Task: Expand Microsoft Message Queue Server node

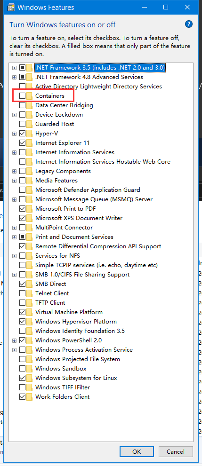Action: [14, 199]
